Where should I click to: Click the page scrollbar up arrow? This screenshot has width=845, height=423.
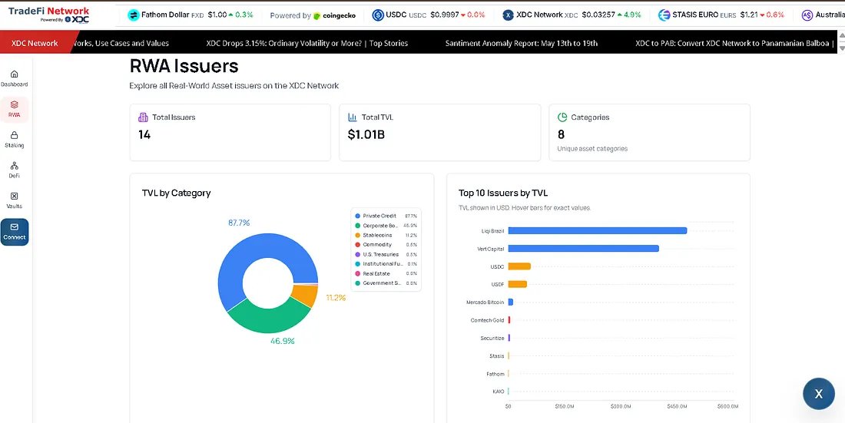(841, 35)
